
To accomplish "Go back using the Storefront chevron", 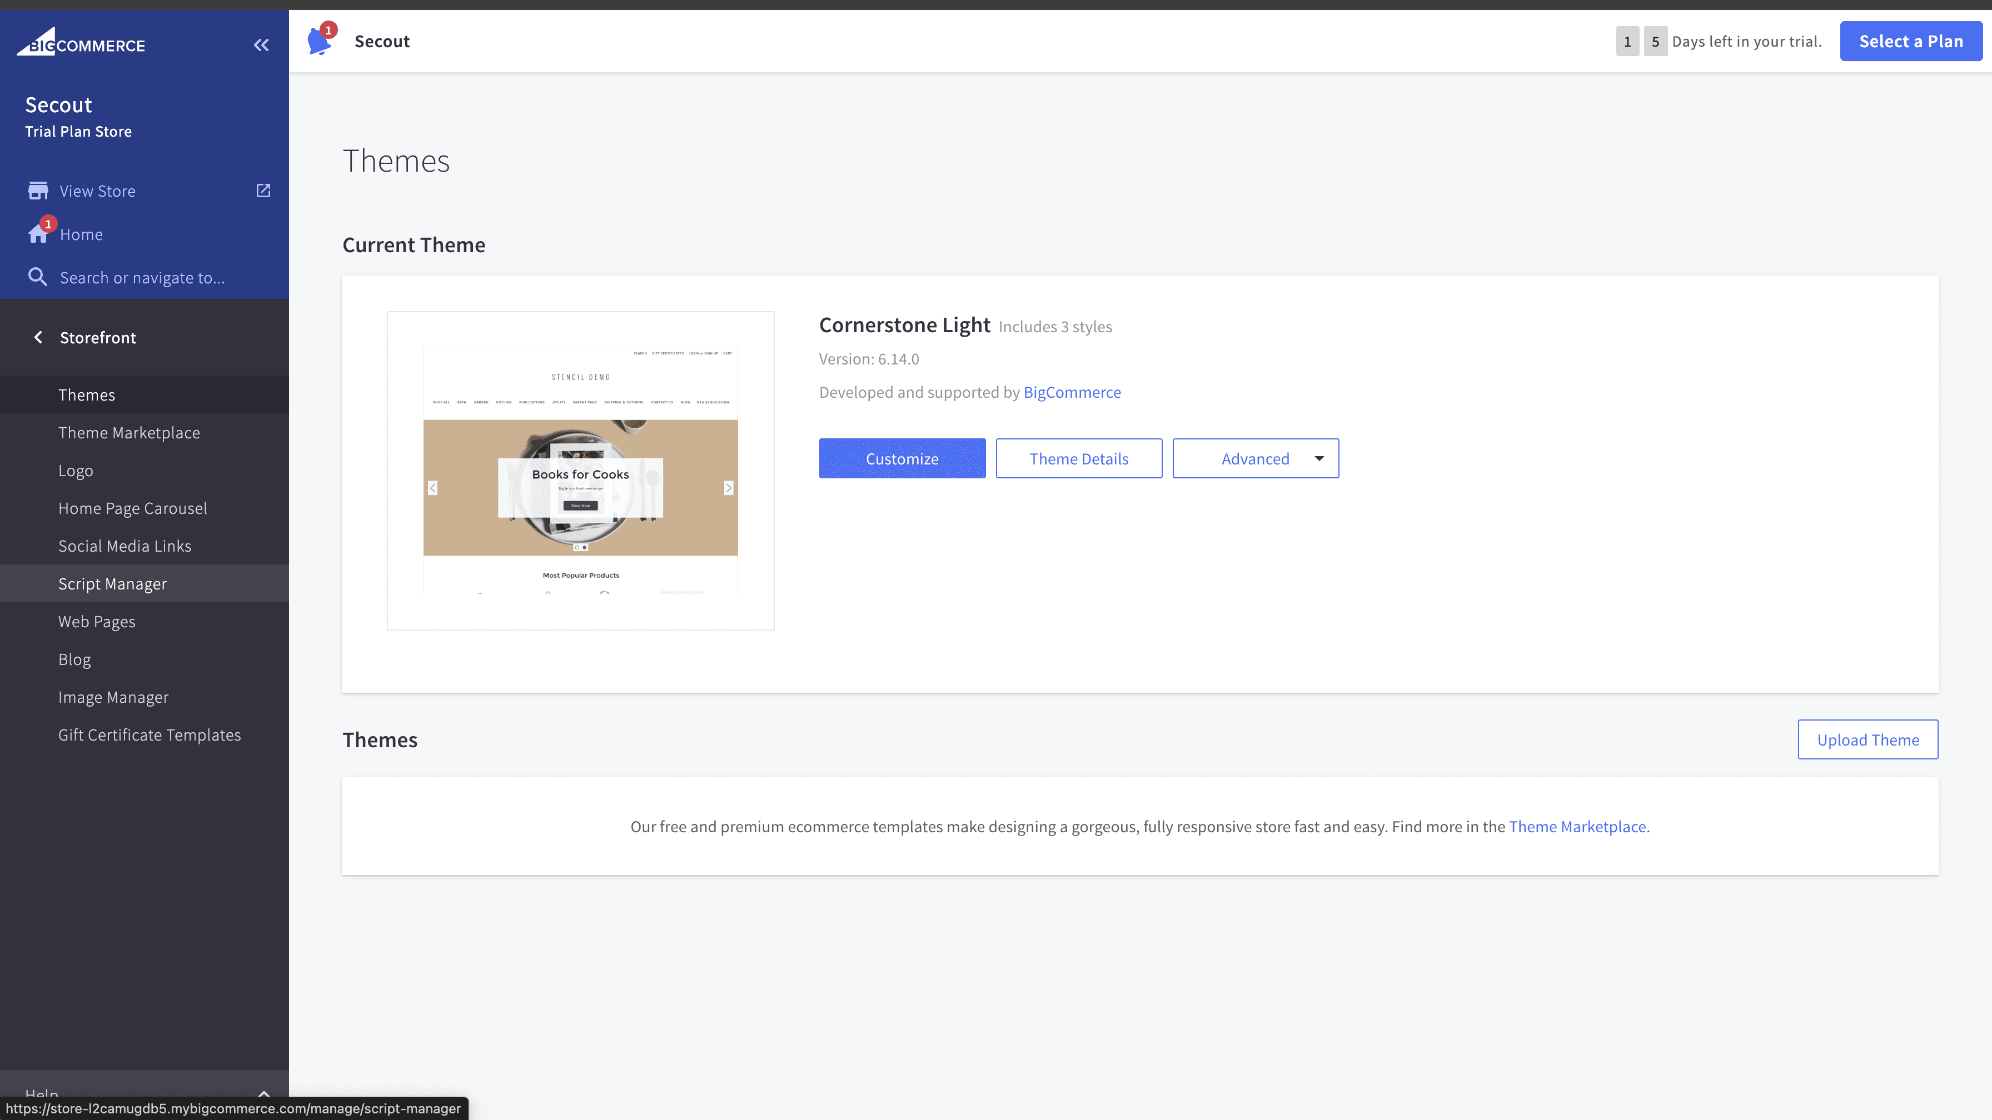I will click(37, 337).
